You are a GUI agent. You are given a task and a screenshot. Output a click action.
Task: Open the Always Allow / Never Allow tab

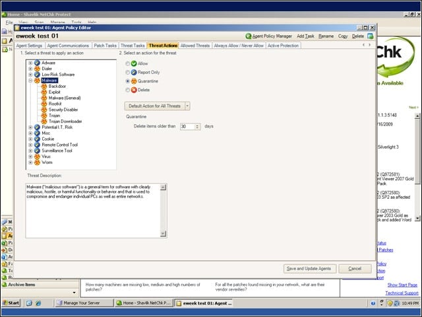click(239, 46)
